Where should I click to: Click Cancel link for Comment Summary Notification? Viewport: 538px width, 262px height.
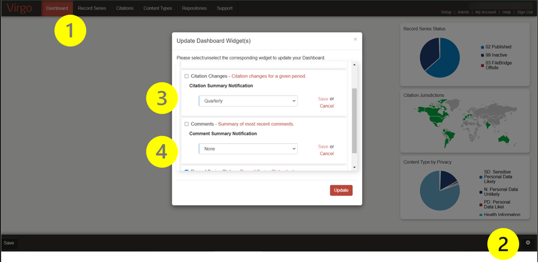[327, 154]
